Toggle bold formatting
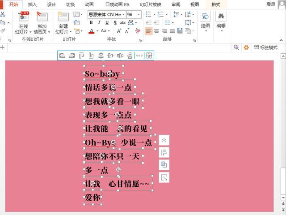The image size is (286, 215). coord(91,23)
